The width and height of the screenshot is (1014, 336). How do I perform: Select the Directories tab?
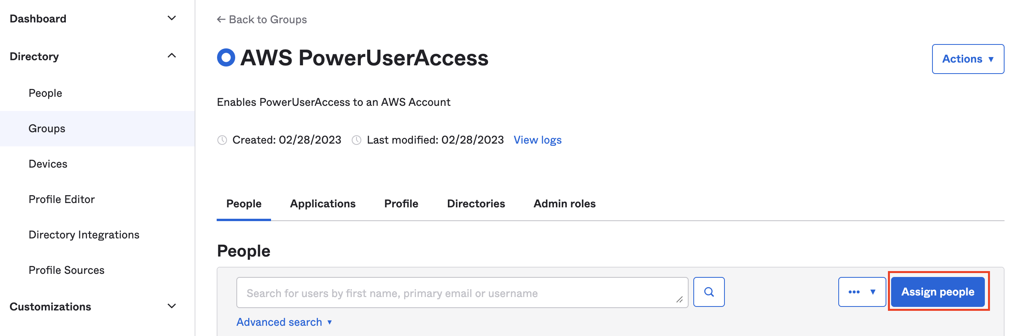tap(476, 203)
